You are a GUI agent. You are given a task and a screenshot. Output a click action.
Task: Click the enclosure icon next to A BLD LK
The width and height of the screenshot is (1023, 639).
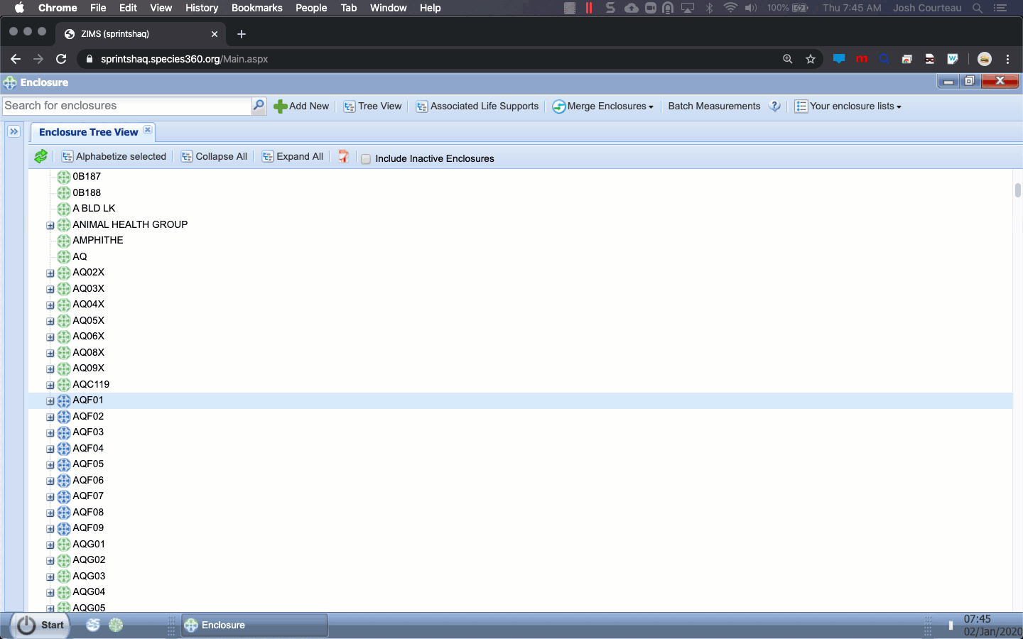point(64,209)
